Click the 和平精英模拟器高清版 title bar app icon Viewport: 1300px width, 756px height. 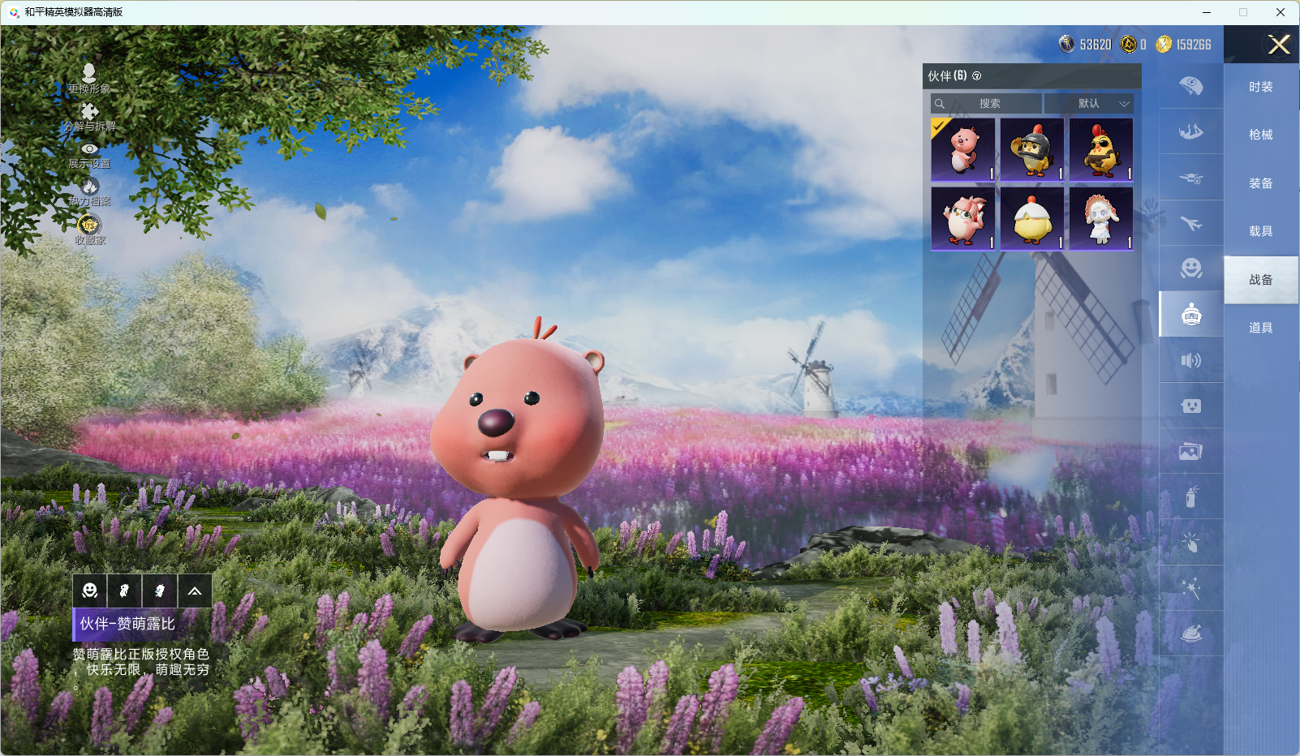click(x=14, y=12)
